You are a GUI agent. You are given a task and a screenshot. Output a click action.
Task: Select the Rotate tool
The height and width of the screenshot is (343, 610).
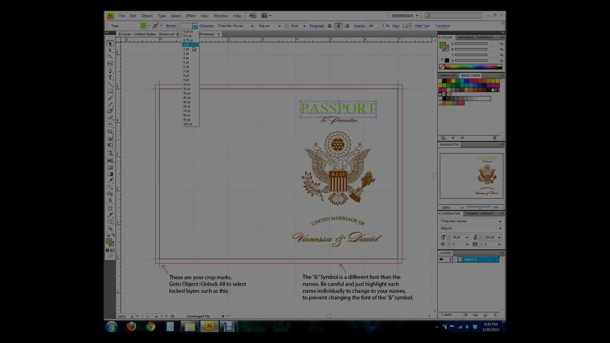[110, 125]
